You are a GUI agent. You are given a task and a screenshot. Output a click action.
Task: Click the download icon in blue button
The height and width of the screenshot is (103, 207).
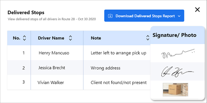(x=110, y=16)
